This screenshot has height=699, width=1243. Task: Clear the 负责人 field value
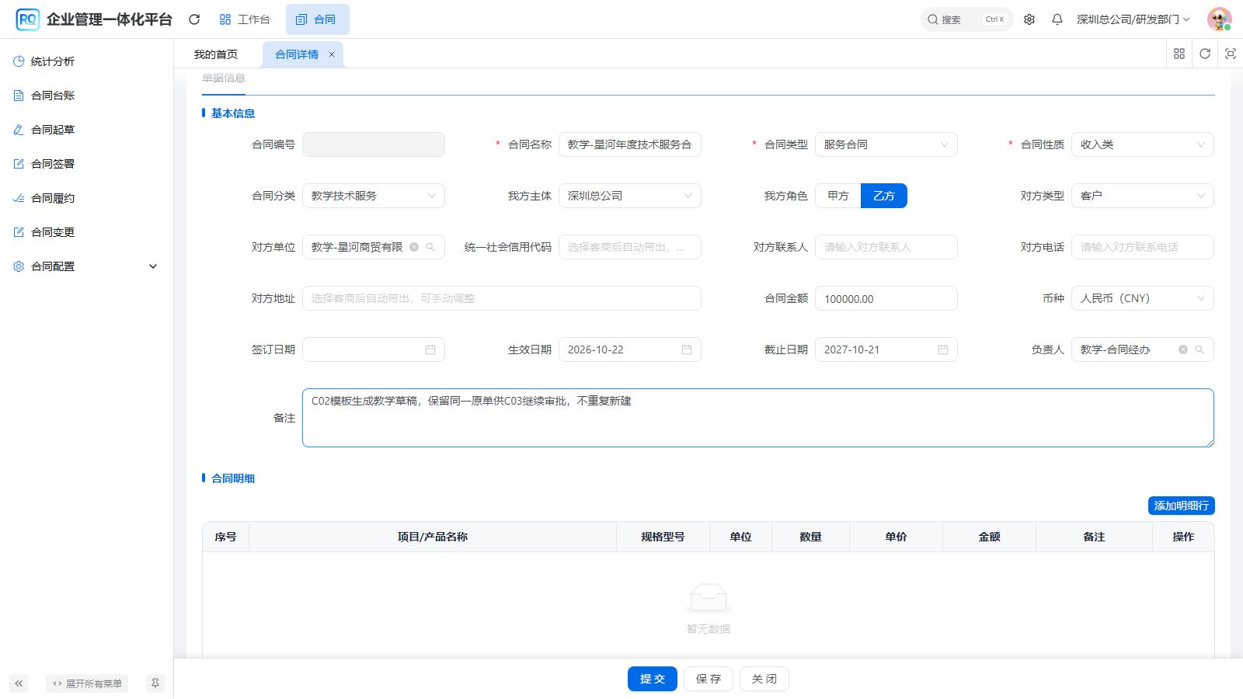point(1183,349)
